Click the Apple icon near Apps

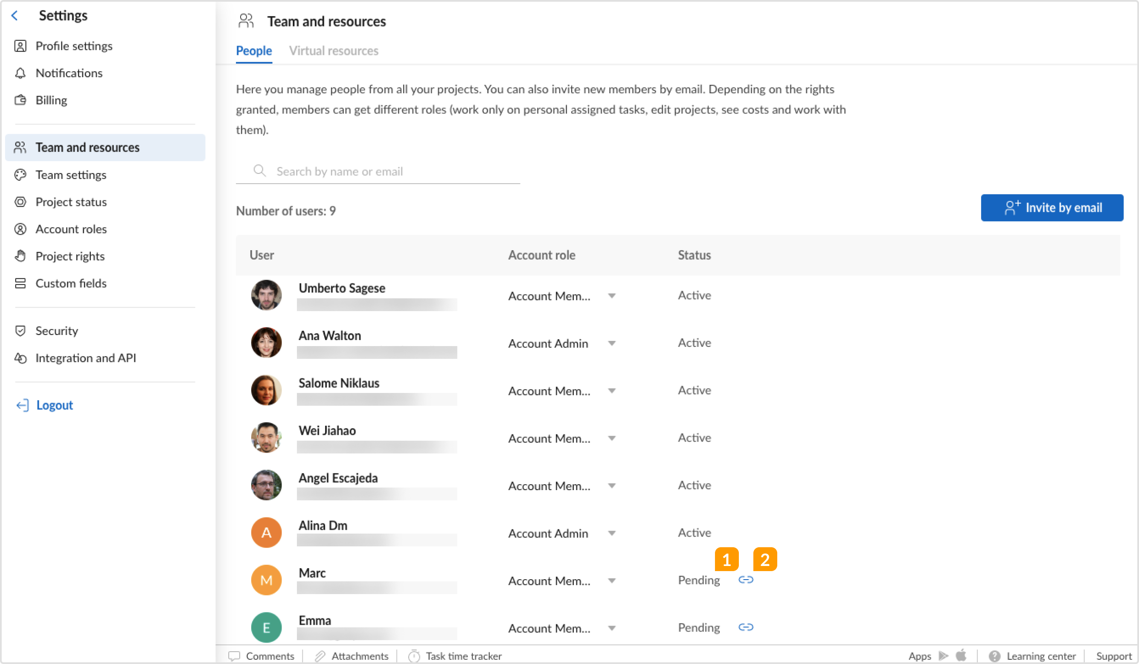click(962, 655)
